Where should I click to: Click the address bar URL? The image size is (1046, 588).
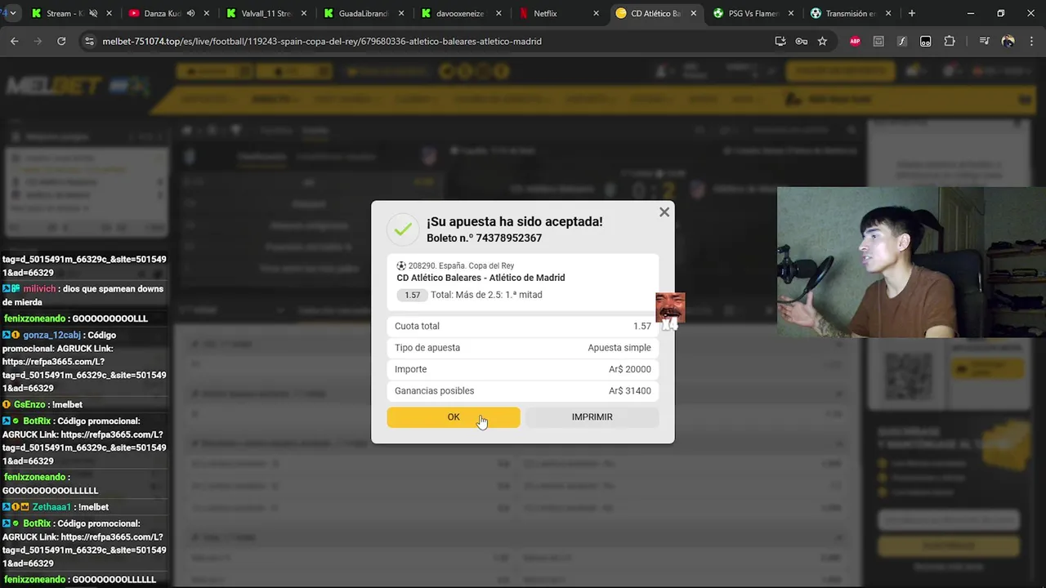(x=322, y=41)
